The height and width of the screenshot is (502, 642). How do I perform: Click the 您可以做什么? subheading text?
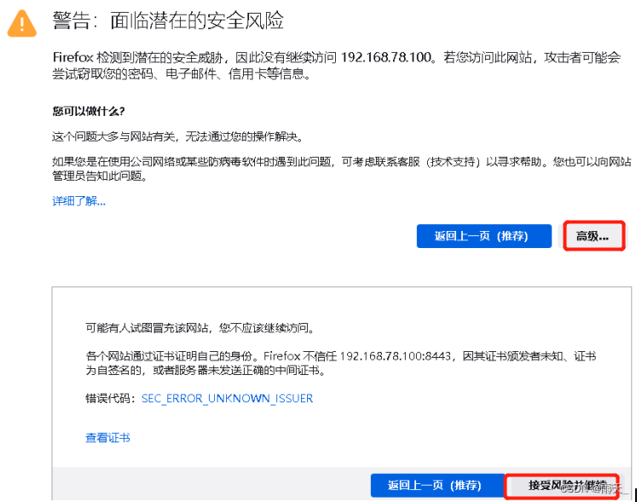89,111
